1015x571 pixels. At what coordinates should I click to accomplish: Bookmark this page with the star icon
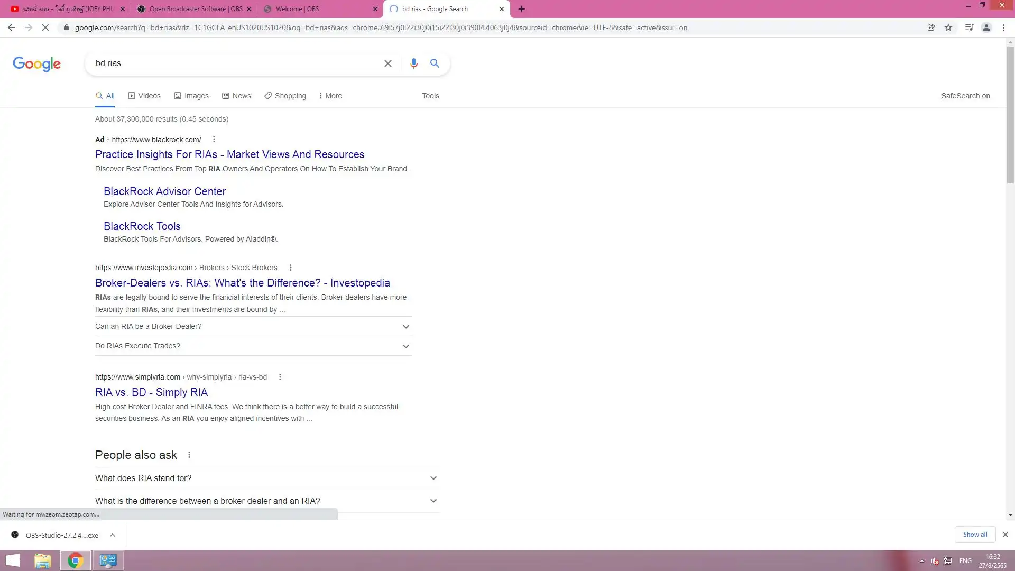point(948,27)
